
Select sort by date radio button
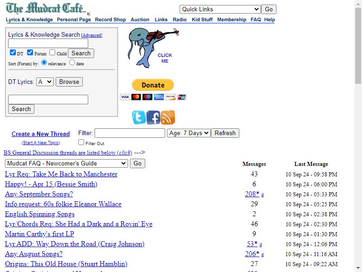[72, 63]
